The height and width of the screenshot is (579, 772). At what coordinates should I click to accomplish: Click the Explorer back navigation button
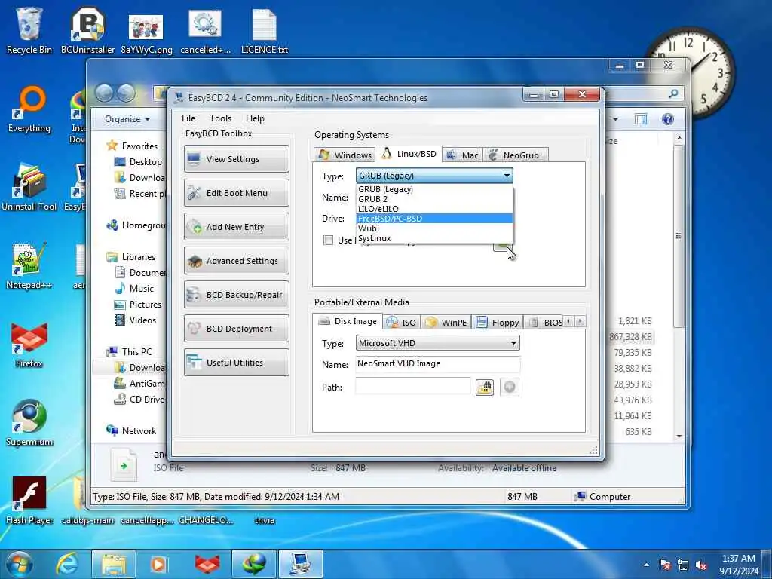pos(104,93)
